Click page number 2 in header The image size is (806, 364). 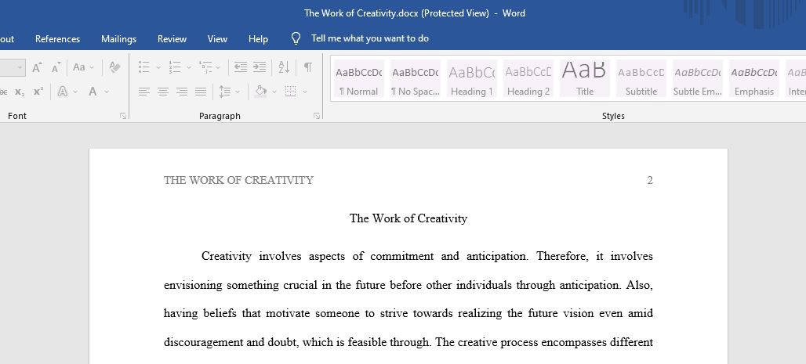click(x=650, y=180)
